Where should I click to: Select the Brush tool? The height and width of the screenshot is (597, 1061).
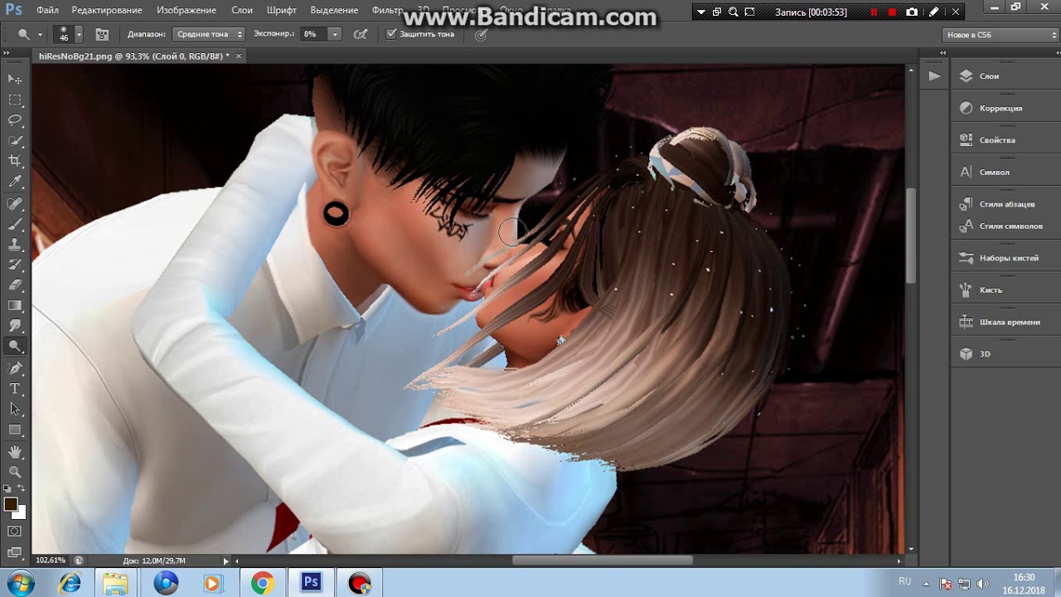pyautogui.click(x=15, y=225)
